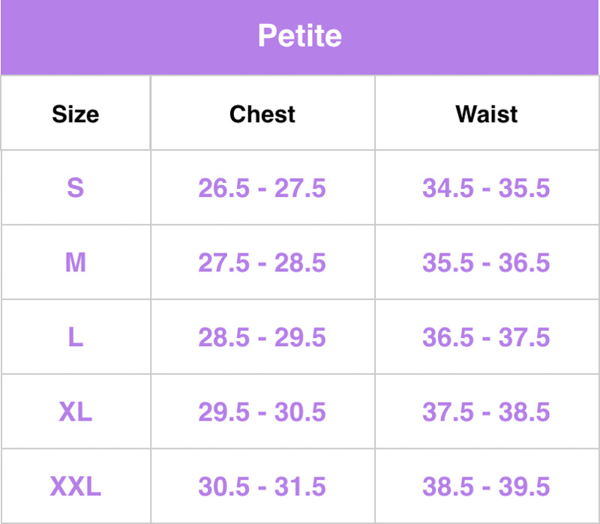Select chest value 28.5 - 29.5
The height and width of the screenshot is (524, 600).
[262, 337]
